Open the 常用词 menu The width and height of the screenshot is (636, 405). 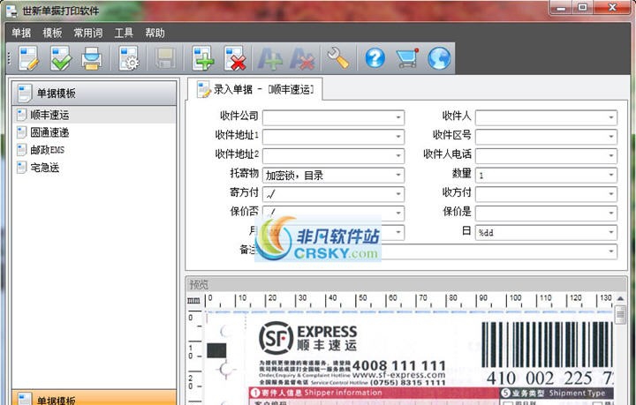pos(88,33)
